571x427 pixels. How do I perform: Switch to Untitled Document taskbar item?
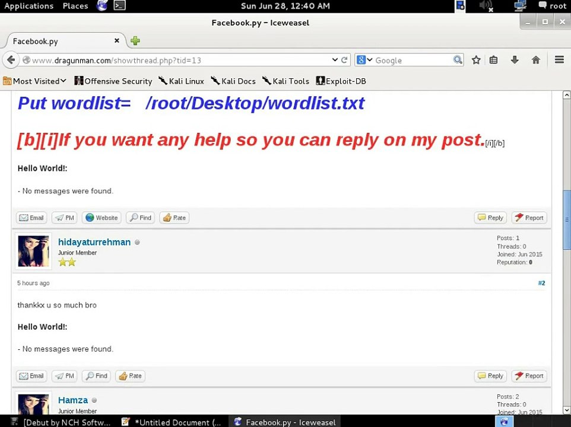tap(172, 422)
